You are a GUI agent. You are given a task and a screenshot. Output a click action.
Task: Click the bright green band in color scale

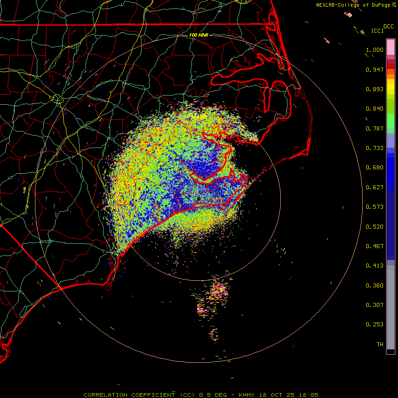pos(390,121)
